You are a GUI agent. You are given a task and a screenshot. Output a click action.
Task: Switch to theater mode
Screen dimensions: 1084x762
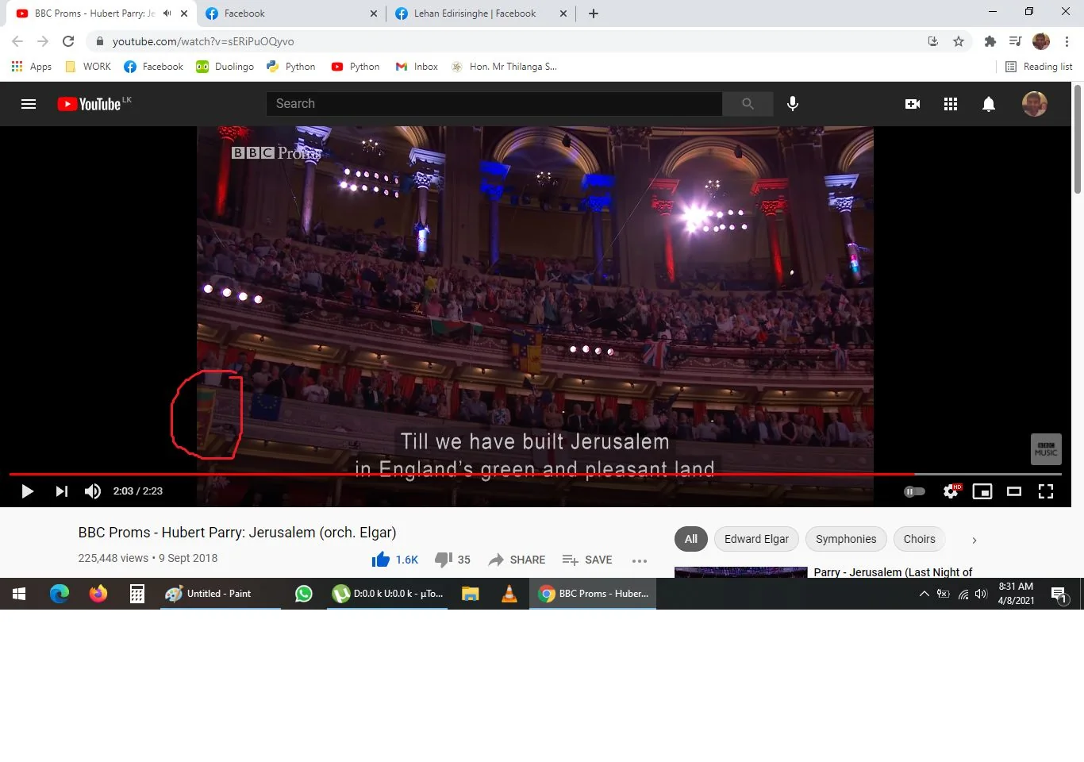pyautogui.click(x=1014, y=491)
